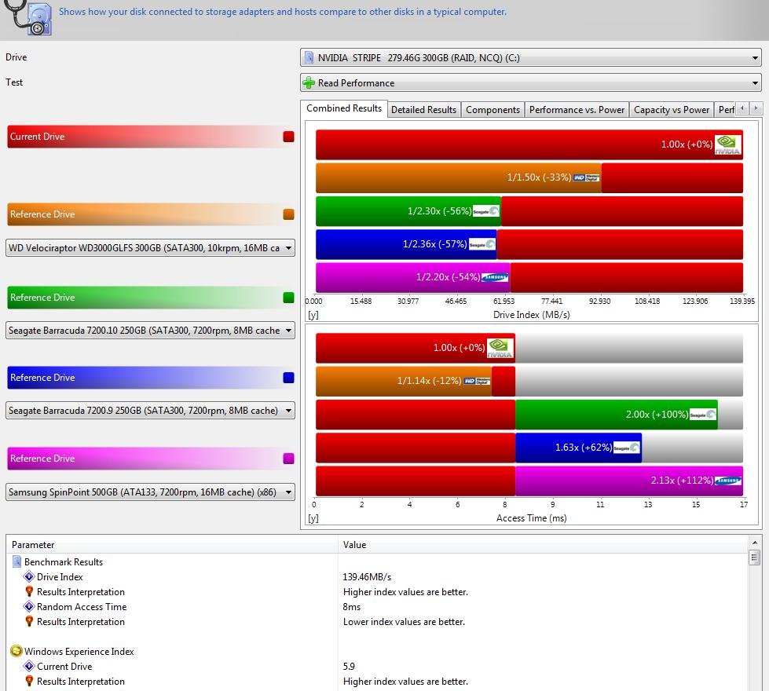
Task: Open the Capacity vs Power tab
Action: [672, 110]
